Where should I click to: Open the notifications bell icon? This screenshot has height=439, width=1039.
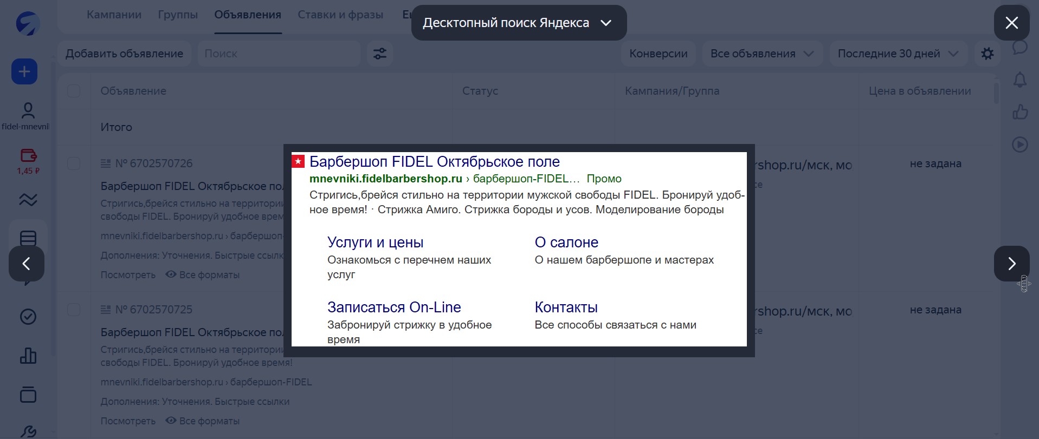[1020, 80]
